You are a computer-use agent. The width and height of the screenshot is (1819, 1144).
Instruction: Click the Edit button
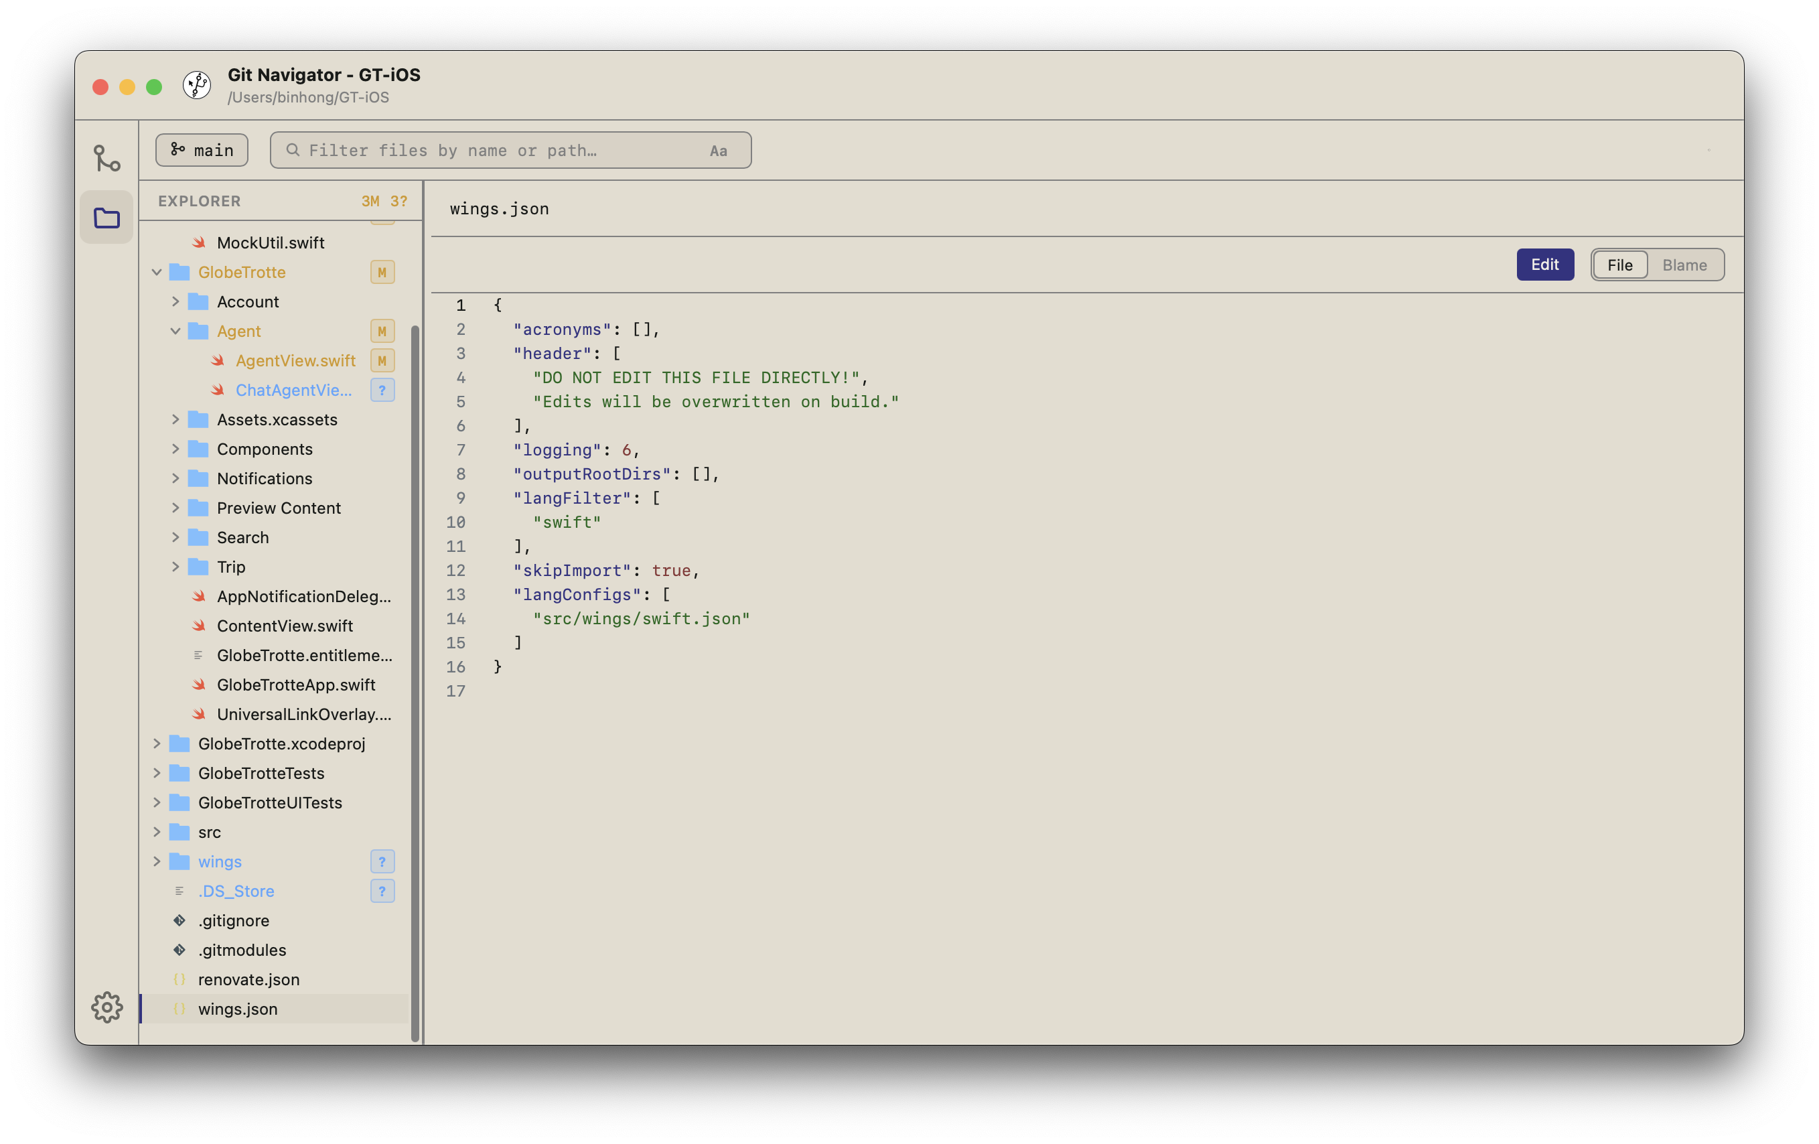[1545, 265]
